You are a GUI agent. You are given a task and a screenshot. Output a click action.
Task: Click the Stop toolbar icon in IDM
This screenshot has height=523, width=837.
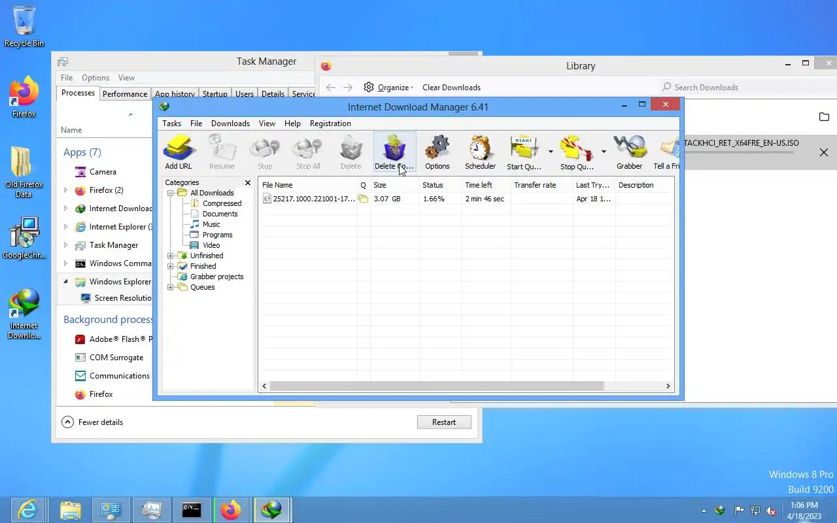265,152
